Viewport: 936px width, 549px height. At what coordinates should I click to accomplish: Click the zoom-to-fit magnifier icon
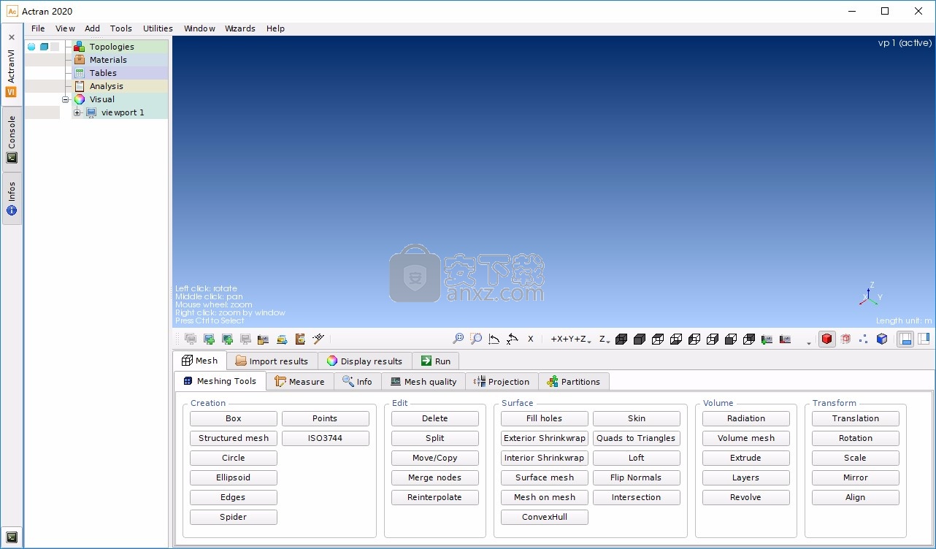[x=458, y=339]
